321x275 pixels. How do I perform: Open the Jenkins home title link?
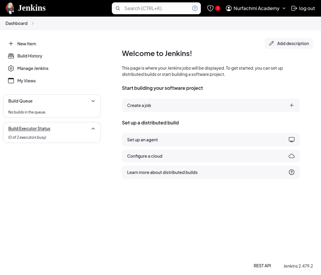(32, 8)
